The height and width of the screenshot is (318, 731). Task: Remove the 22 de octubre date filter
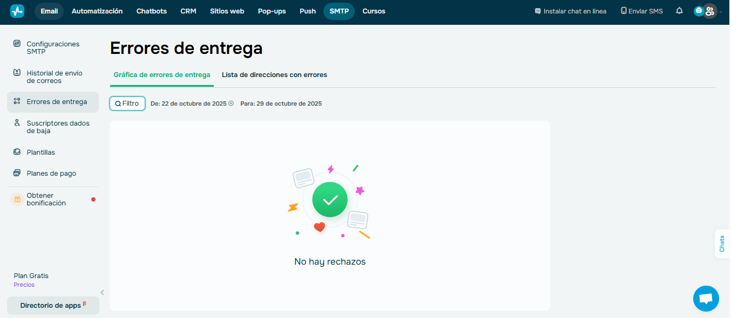[x=231, y=103]
